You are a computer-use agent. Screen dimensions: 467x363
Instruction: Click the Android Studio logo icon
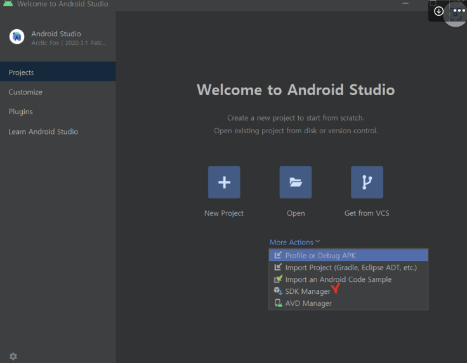click(x=16, y=37)
